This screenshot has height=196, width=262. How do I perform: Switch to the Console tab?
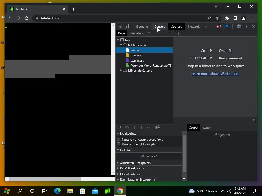pyautogui.click(x=160, y=27)
